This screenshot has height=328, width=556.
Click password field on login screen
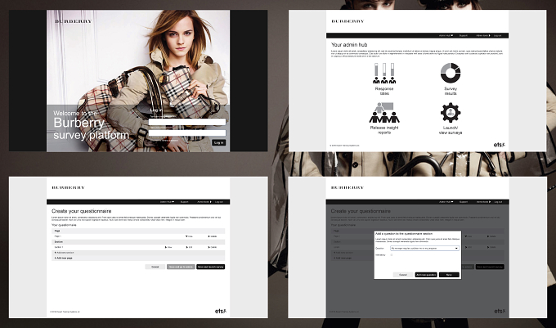[187, 133]
